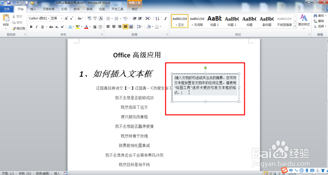Open the font name dropdown (Calibri)
328x175 pixels.
(49, 18)
